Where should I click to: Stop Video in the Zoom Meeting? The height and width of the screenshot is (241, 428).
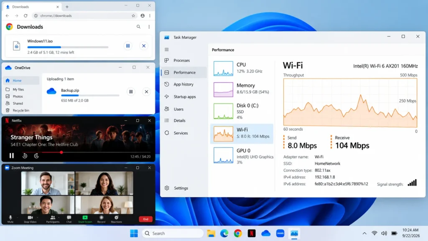pyautogui.click(x=30, y=219)
